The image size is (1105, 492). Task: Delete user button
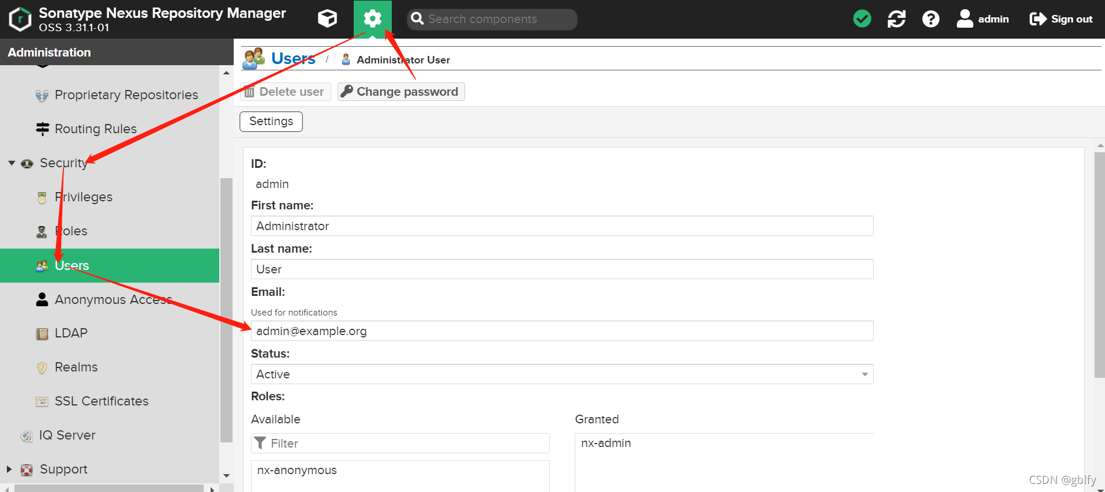[x=285, y=92]
